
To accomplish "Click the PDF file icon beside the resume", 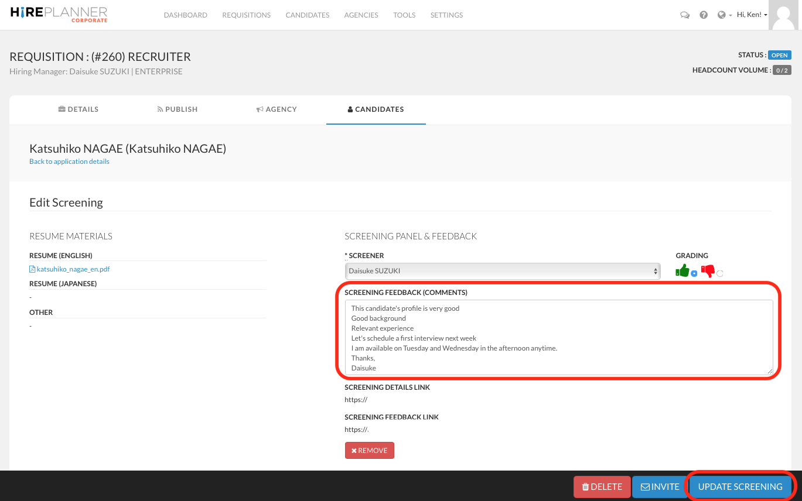I will pyautogui.click(x=32, y=269).
